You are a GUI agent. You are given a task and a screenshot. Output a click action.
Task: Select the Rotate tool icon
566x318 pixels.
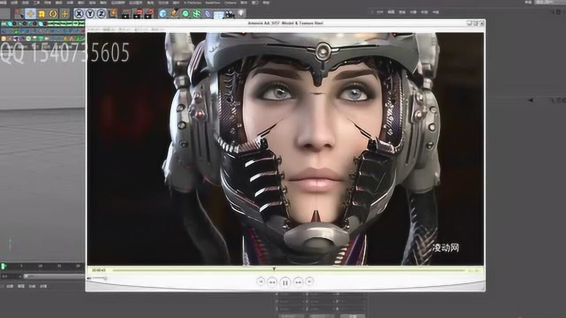pos(53,14)
